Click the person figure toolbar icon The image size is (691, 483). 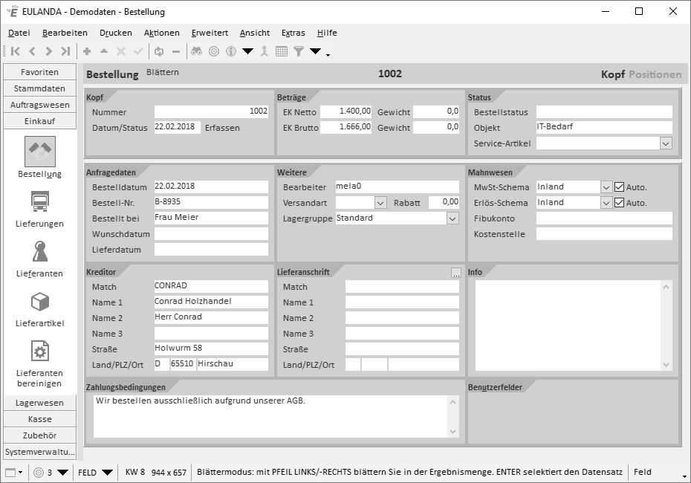[264, 51]
